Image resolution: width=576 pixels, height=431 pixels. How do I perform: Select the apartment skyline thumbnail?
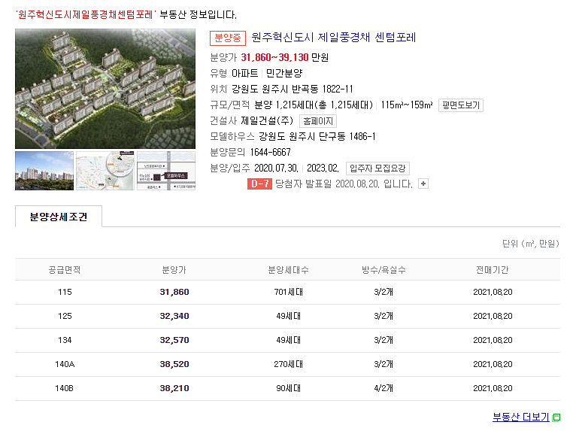point(44,171)
